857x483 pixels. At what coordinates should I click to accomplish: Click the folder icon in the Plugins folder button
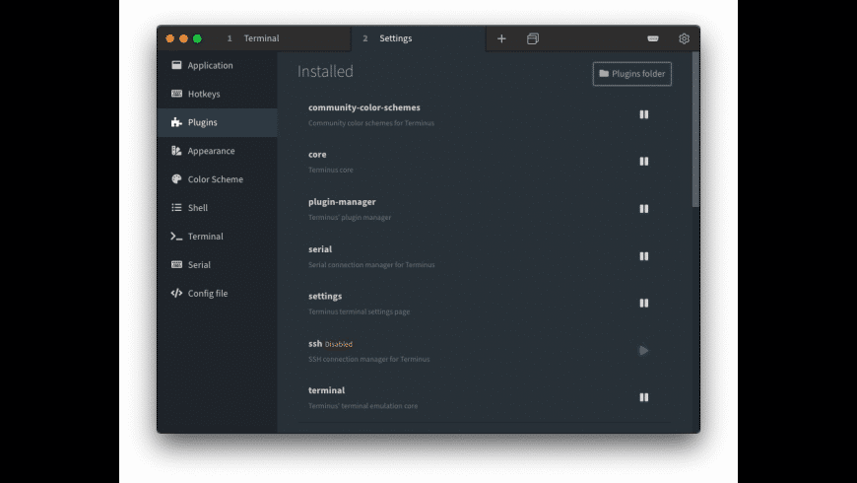[x=604, y=73]
